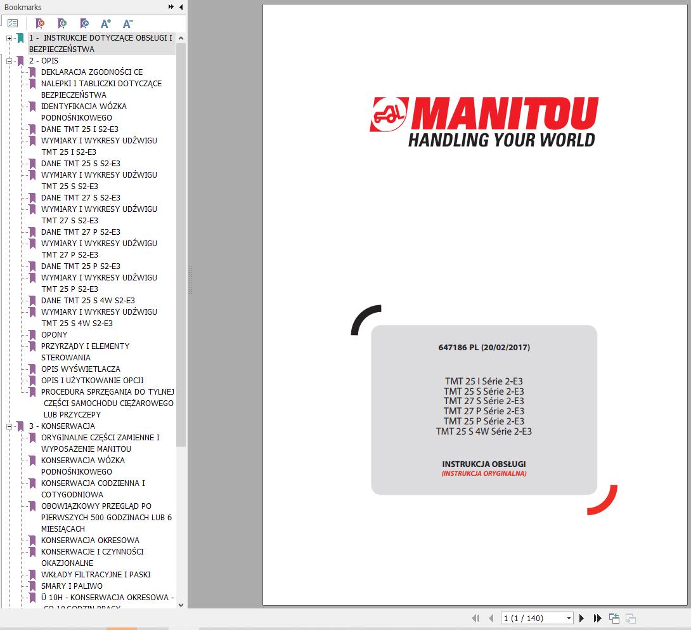Open NALEPKI I TABLICZKI DOTYCZĄCE BEZPIECZEŃSTWA bookmark
691x630 pixels.
tap(101, 89)
